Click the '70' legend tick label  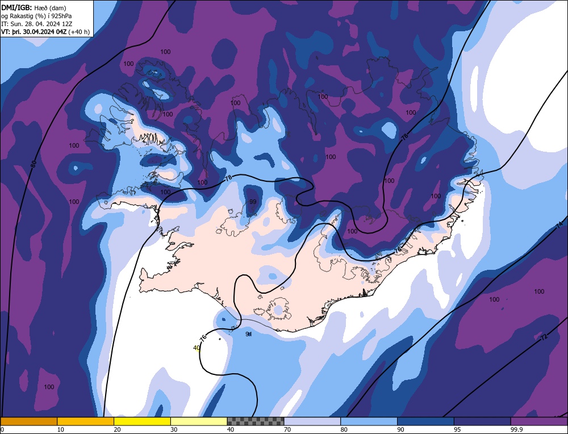pyautogui.click(x=287, y=429)
